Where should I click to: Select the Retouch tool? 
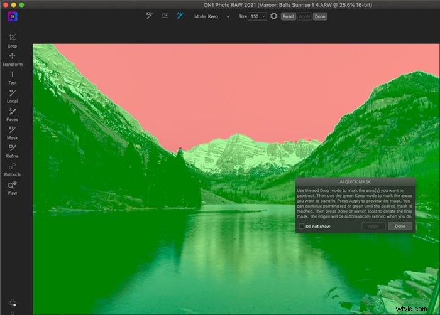[12, 170]
